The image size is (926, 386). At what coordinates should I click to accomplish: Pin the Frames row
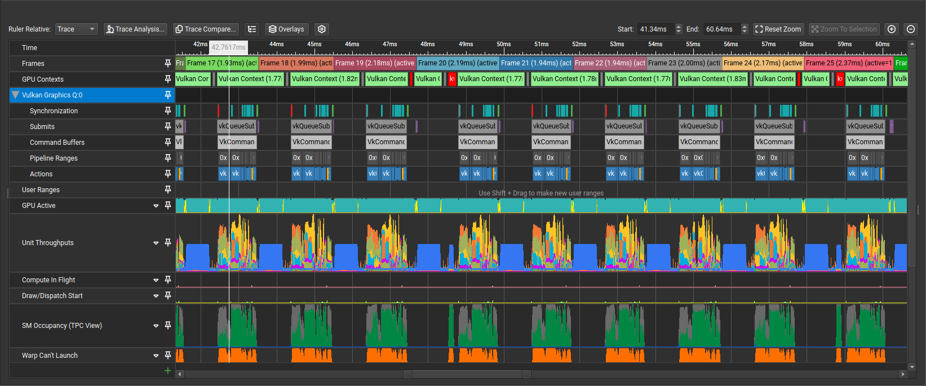[167, 64]
